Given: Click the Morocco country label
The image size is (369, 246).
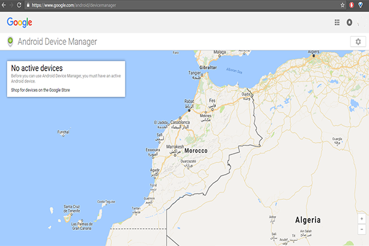Looking at the screenshot, I should pyautogui.click(x=196, y=151).
